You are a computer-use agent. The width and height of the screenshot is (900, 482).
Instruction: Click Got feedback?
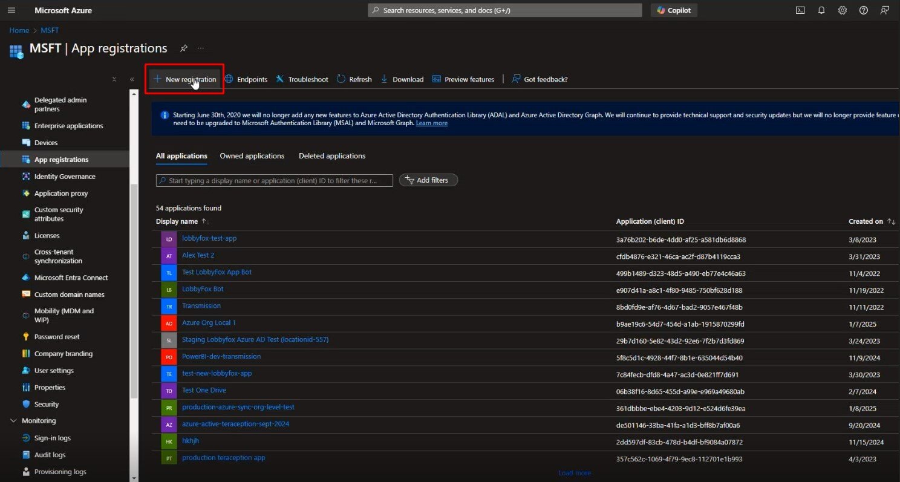(540, 79)
